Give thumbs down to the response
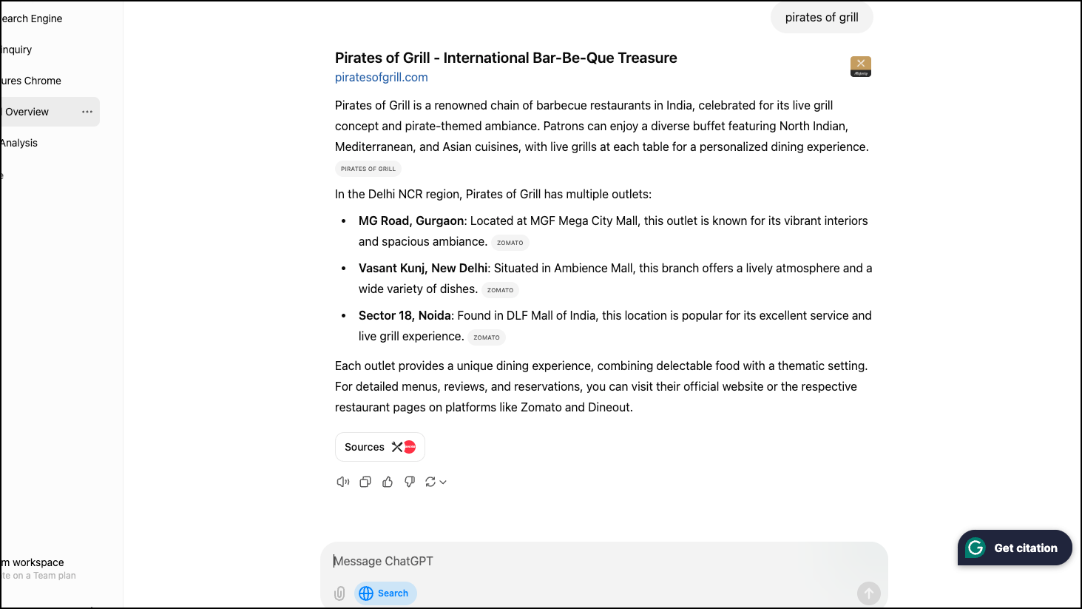Image resolution: width=1082 pixels, height=609 pixels. [x=410, y=482]
